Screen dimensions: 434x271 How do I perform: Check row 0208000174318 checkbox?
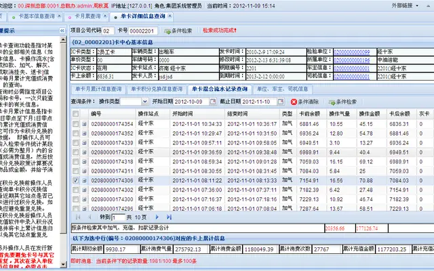(75, 161)
